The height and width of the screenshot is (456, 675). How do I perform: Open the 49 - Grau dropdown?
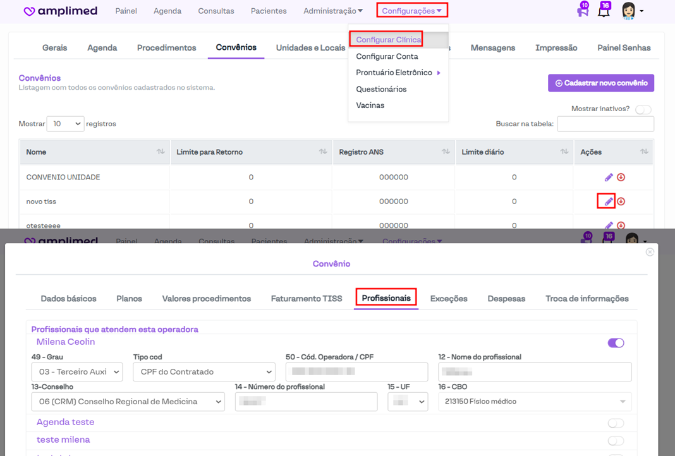[x=77, y=372]
